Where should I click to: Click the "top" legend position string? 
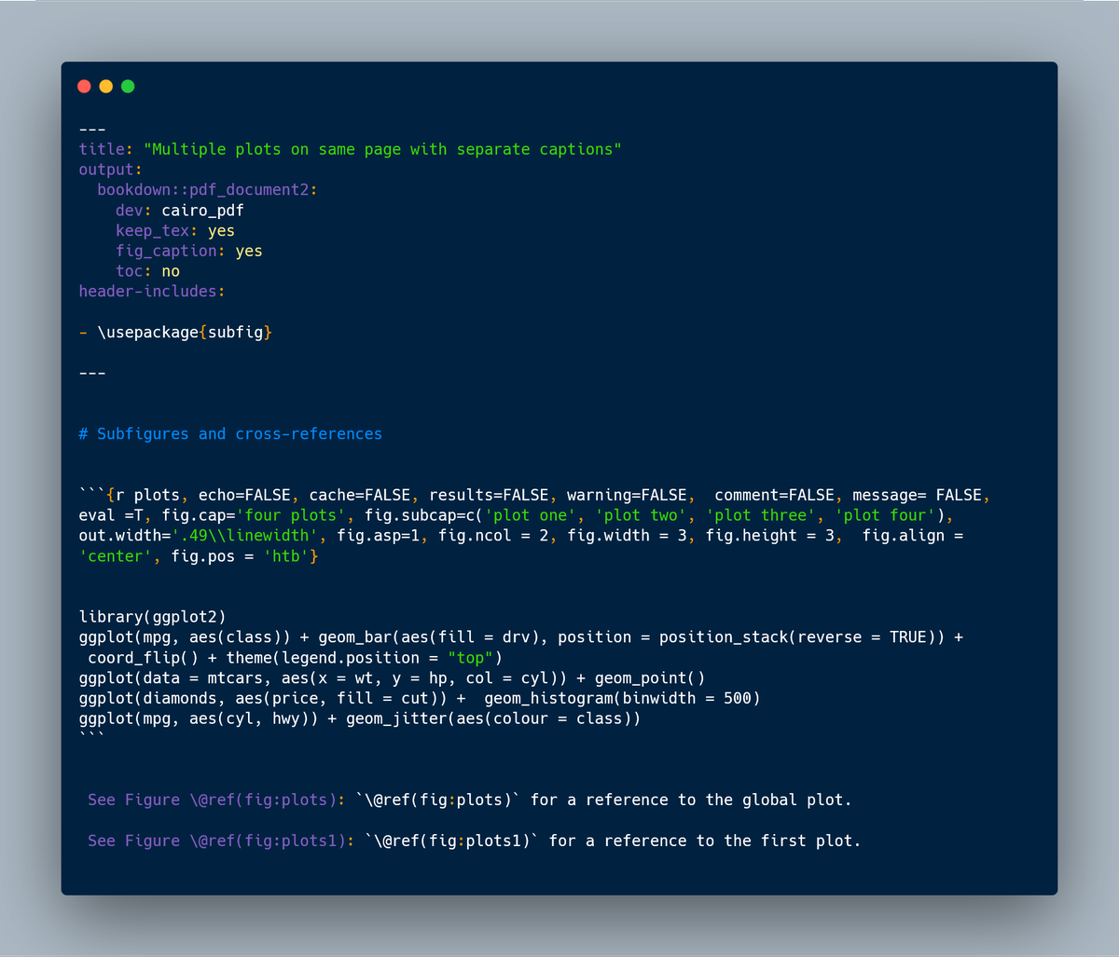471,658
